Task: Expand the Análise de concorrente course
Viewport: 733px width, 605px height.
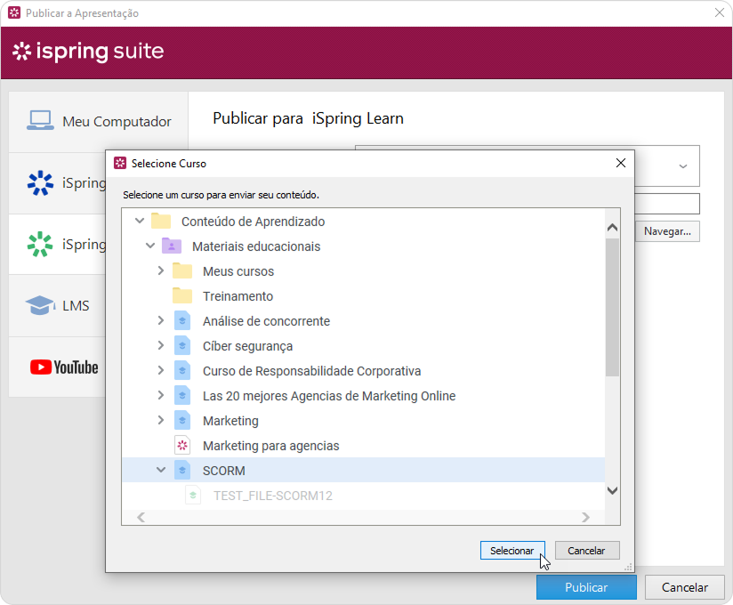Action: point(161,321)
